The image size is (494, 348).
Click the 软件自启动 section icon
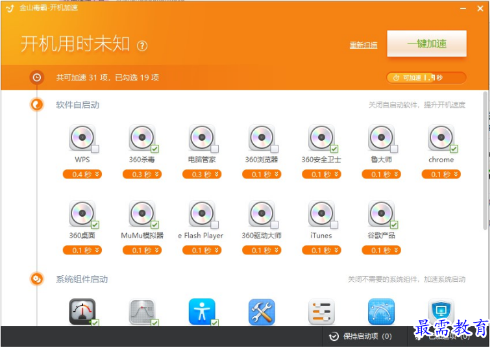point(37,105)
